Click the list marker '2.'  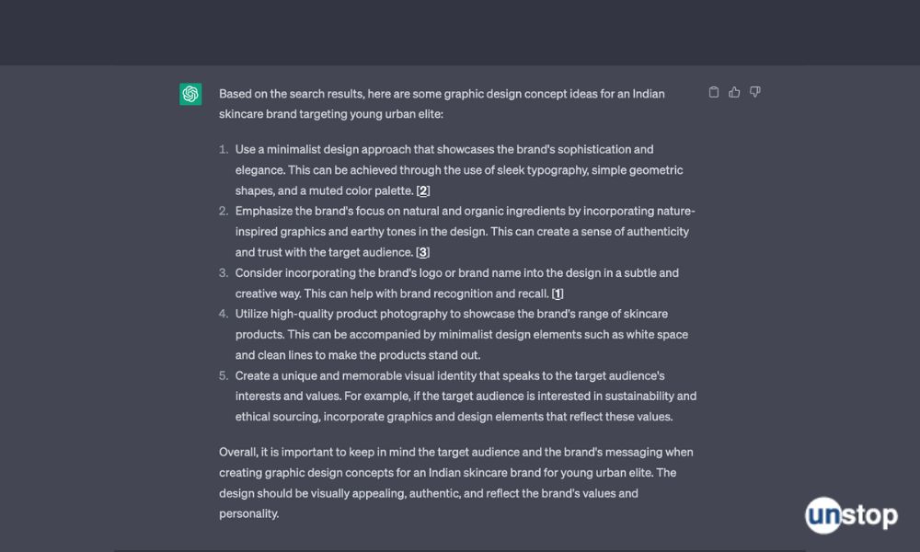[224, 212]
